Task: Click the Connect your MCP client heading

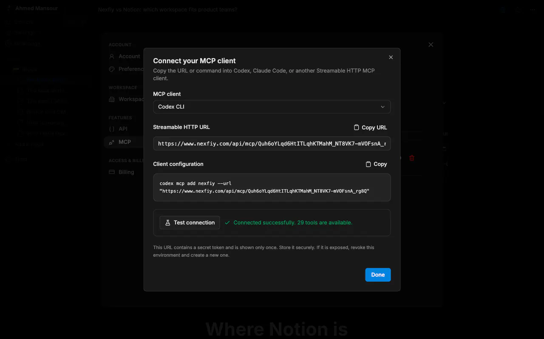Action: (x=194, y=61)
